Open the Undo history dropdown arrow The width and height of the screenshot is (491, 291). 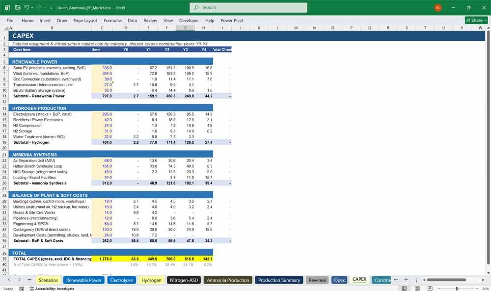pos(32,7)
